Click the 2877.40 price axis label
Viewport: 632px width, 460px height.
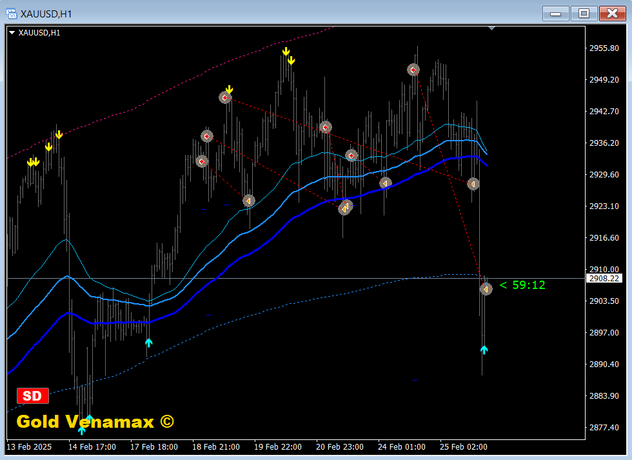pyautogui.click(x=604, y=427)
